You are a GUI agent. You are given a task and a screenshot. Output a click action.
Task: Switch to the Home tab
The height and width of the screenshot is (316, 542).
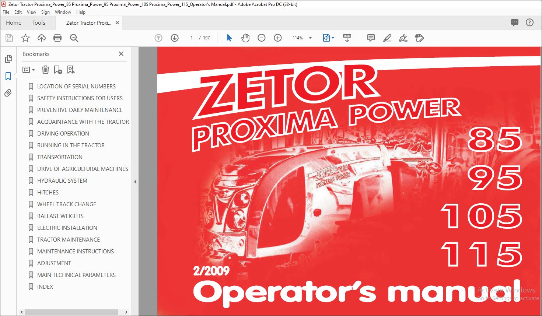pos(14,23)
